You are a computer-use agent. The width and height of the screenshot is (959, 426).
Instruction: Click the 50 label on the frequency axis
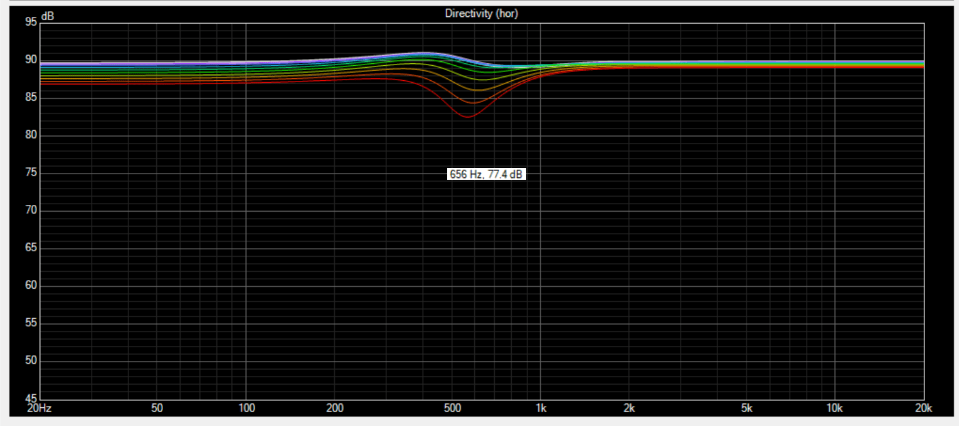(x=157, y=408)
